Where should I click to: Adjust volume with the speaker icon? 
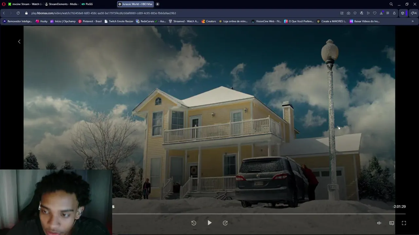coord(379,223)
